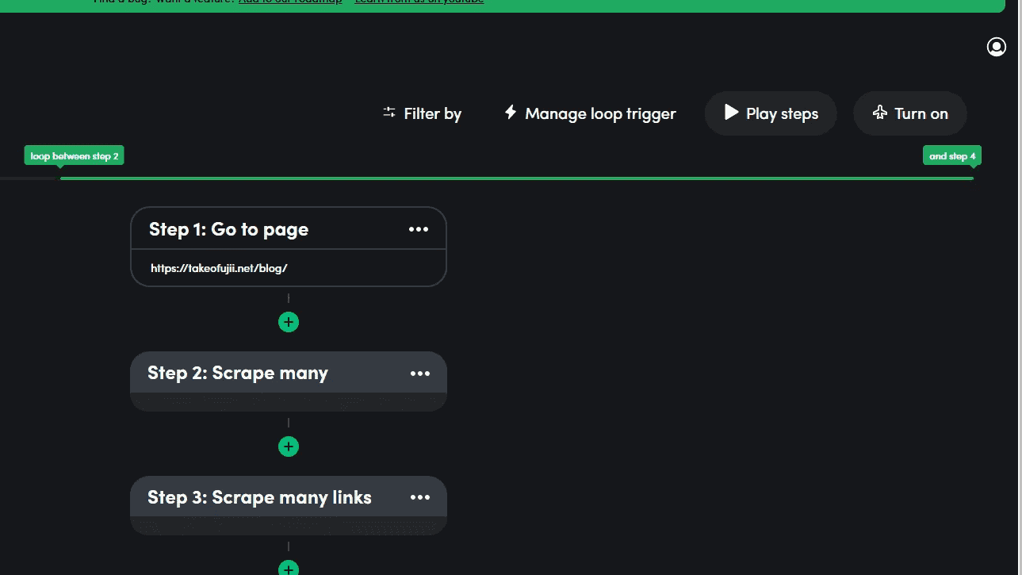Open Manage loop trigger

point(590,113)
